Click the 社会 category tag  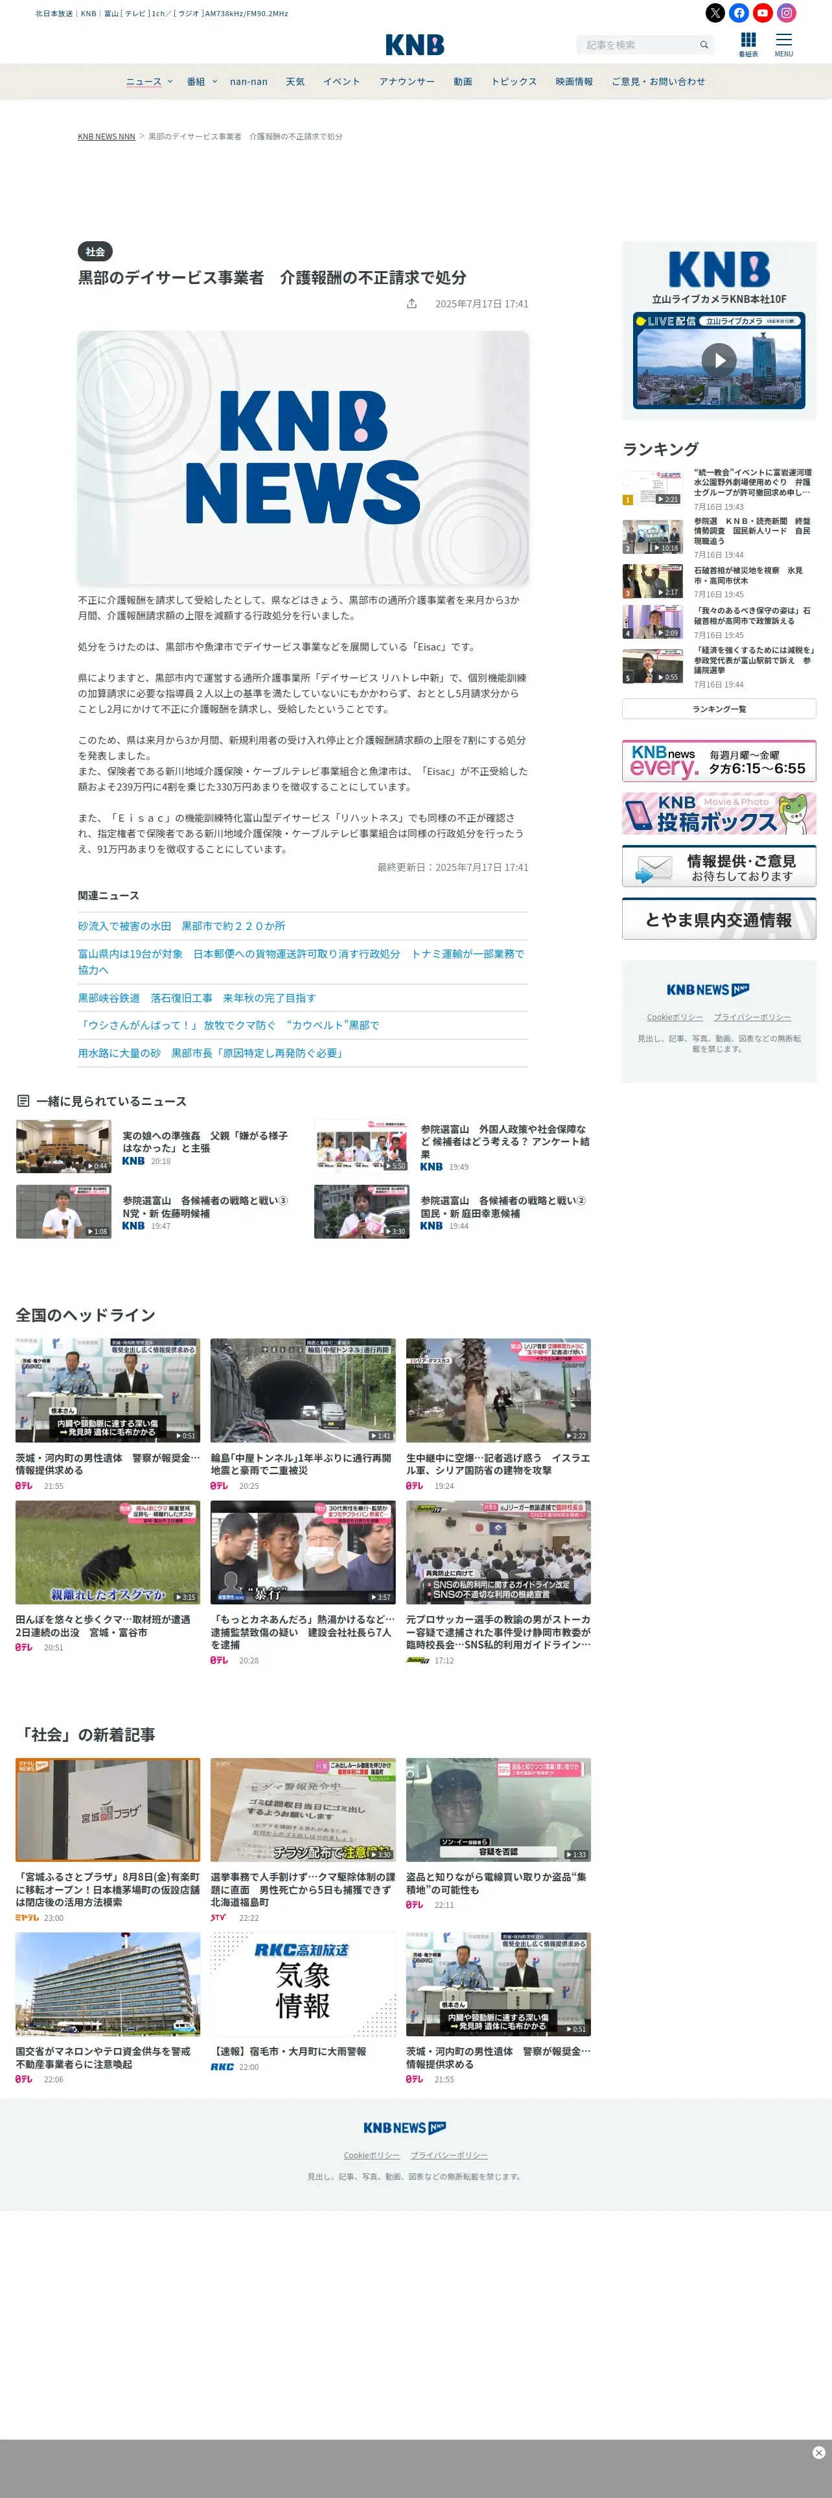[95, 251]
